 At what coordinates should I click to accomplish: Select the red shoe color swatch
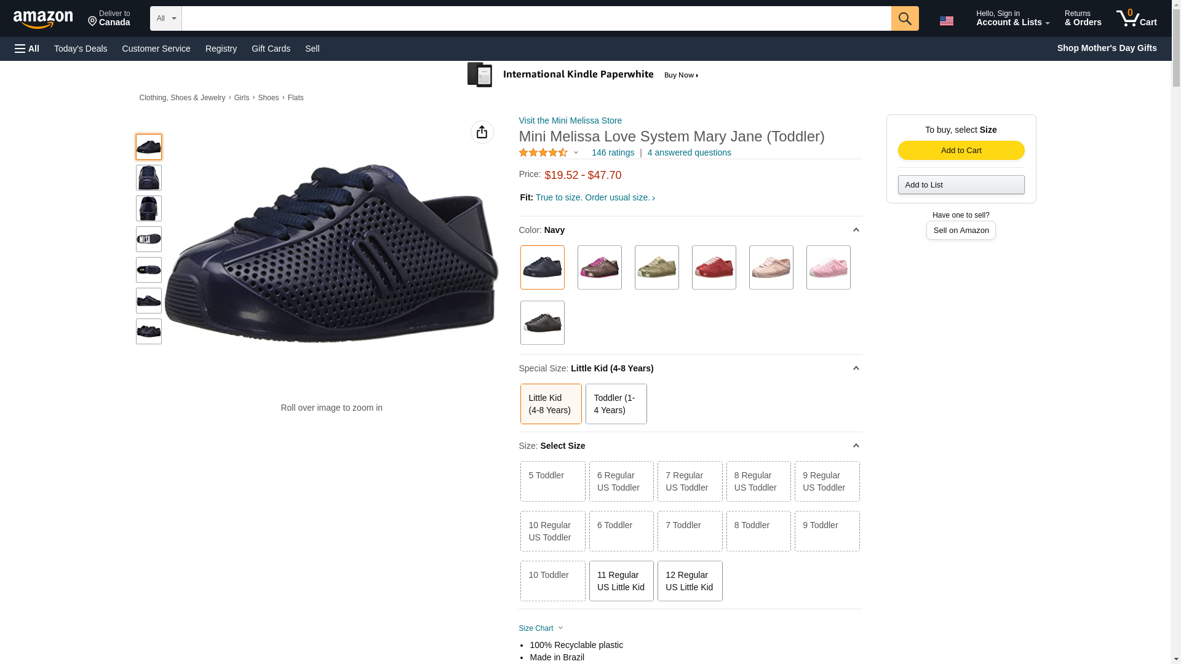(714, 267)
